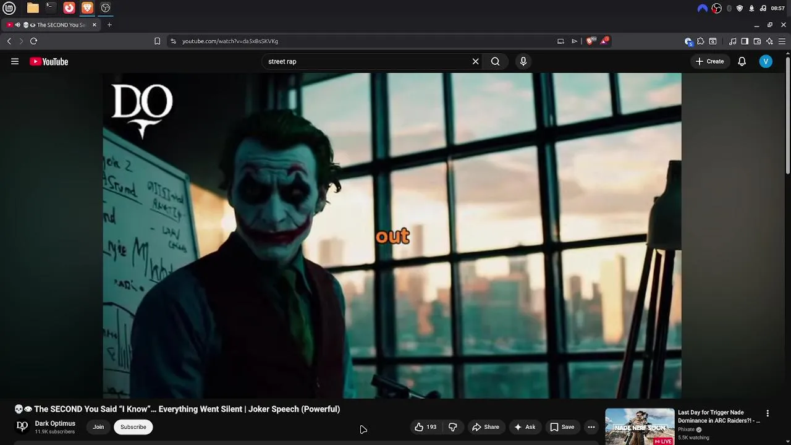This screenshot has width=791, height=445.
Task: Open the OBS recording tray icon
Action: point(716,8)
